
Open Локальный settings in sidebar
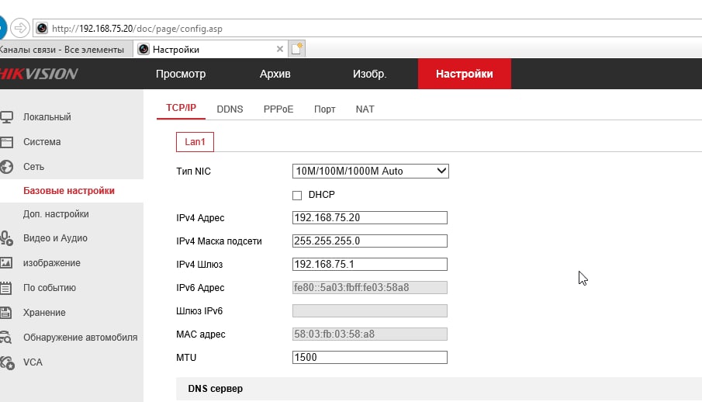(x=47, y=117)
